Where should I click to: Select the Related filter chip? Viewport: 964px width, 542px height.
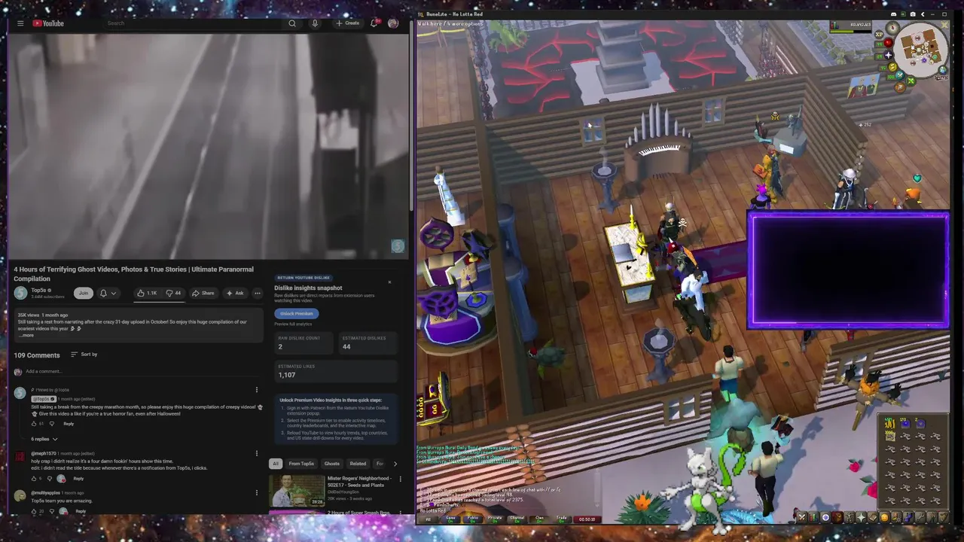tap(358, 464)
